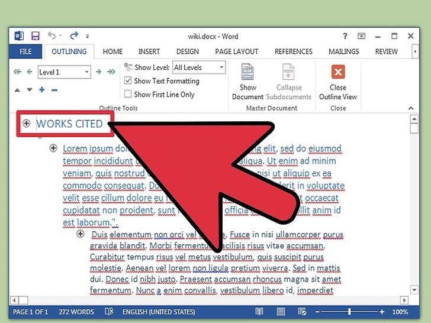Click Demote single right arrow
Screen dimensions: 431x323
(x=99, y=72)
